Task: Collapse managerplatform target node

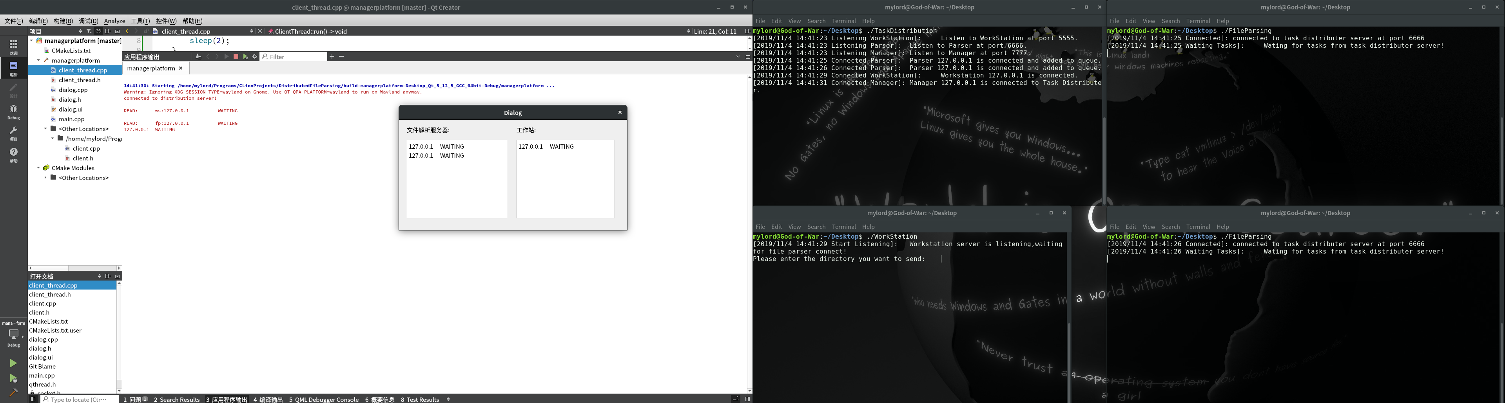Action: (x=38, y=60)
